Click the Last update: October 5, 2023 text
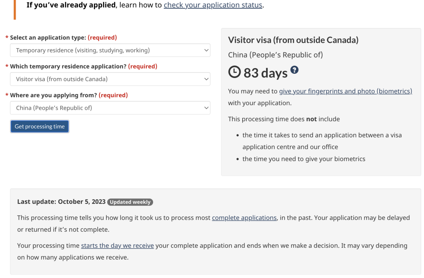This screenshot has height=278, width=424. tap(61, 202)
